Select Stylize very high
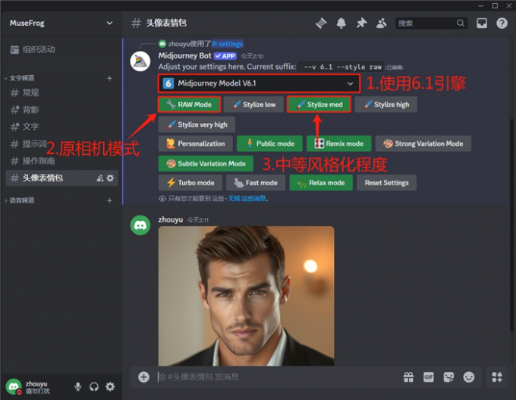This screenshot has width=516, height=400. click(x=197, y=124)
